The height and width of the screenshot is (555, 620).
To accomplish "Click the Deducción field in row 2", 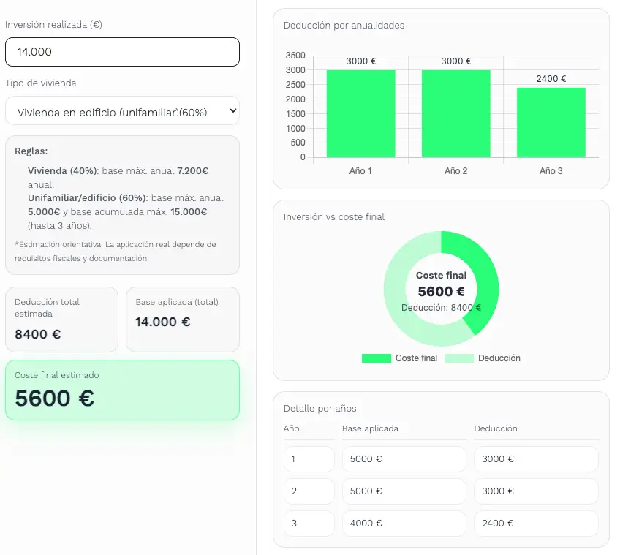I will [x=536, y=491].
